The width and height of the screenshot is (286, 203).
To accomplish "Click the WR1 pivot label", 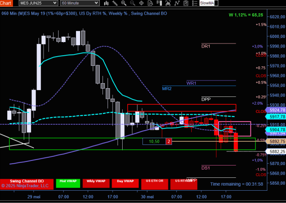I will (191, 83).
